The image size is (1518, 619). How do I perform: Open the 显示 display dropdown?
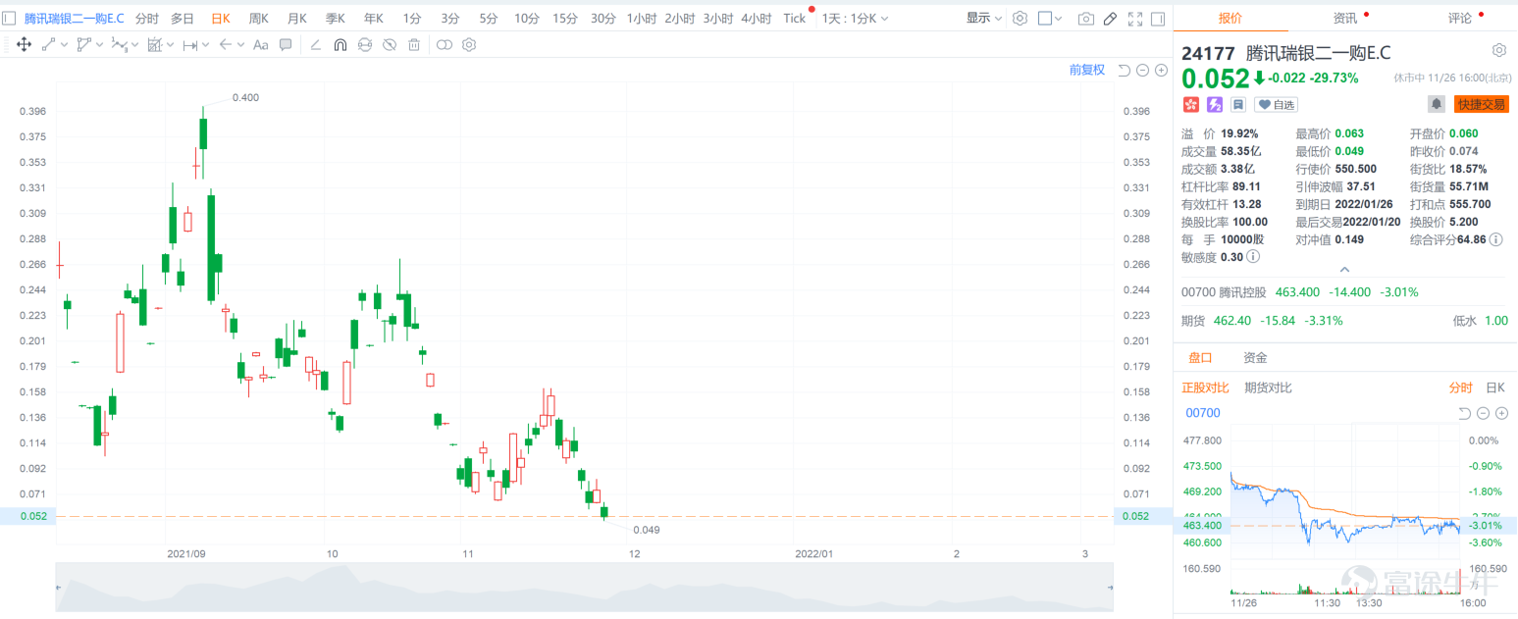[x=984, y=18]
